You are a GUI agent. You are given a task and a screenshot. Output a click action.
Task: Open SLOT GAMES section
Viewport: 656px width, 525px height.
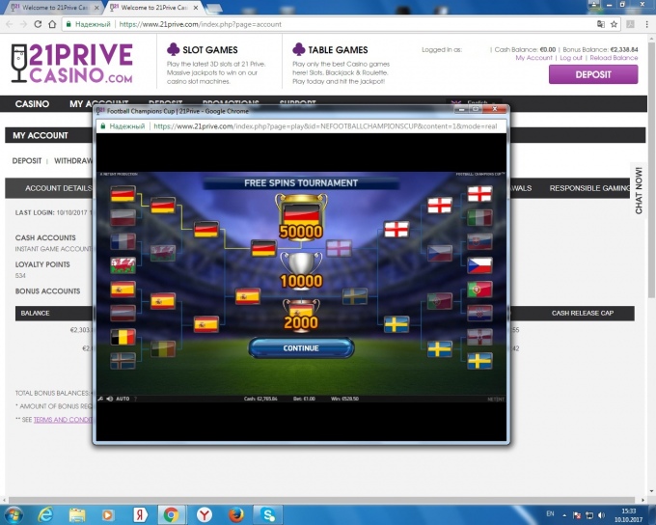click(x=210, y=50)
